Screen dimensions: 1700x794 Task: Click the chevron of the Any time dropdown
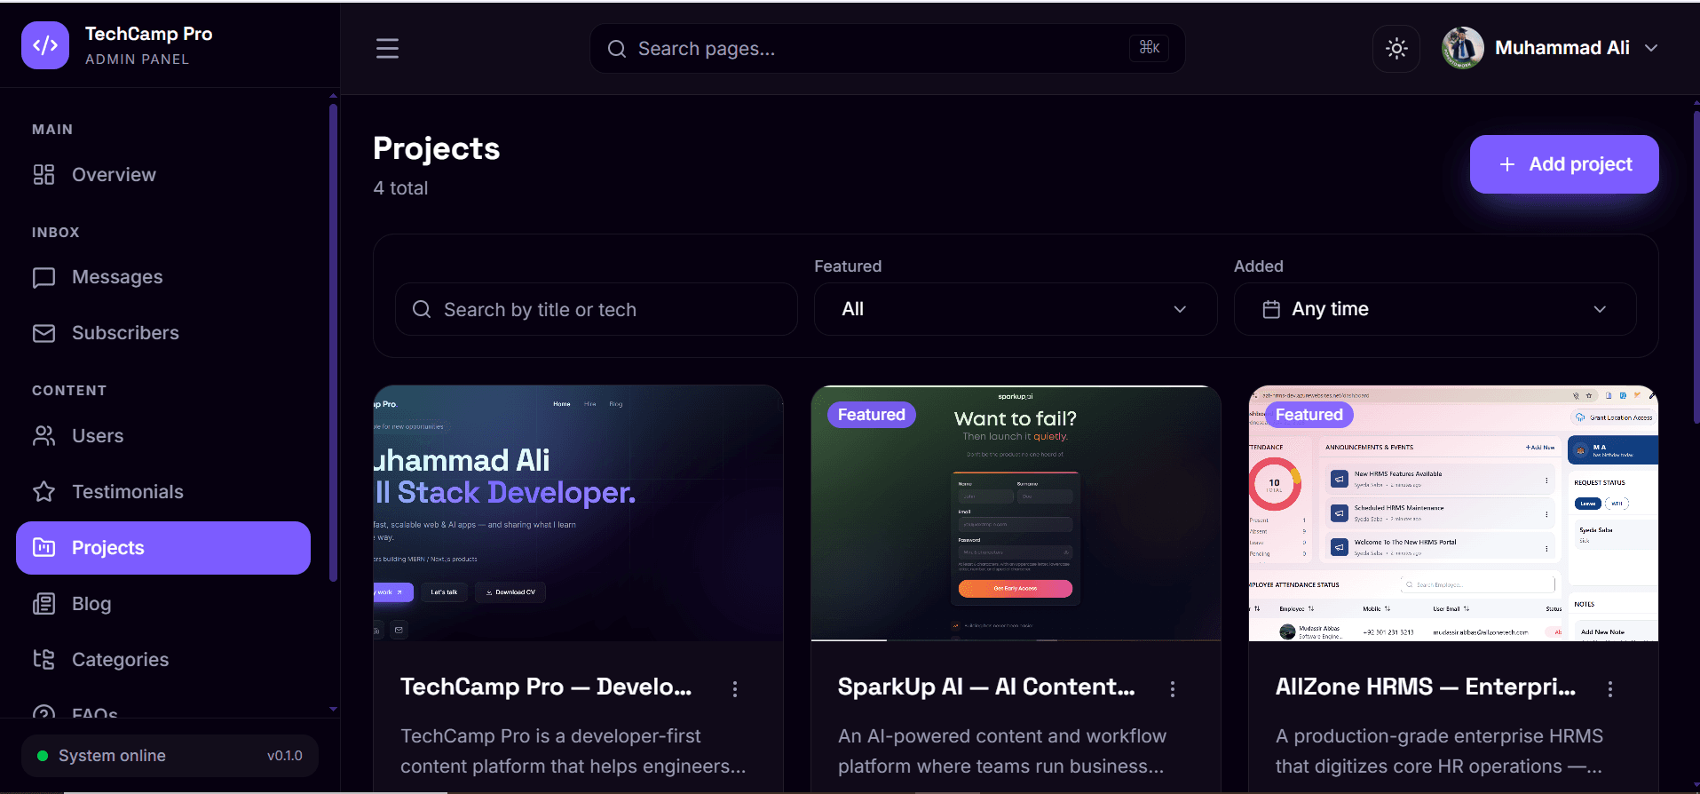coord(1600,309)
